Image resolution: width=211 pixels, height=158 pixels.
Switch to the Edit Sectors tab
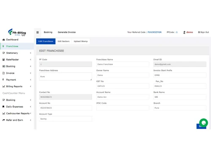(x=64, y=41)
